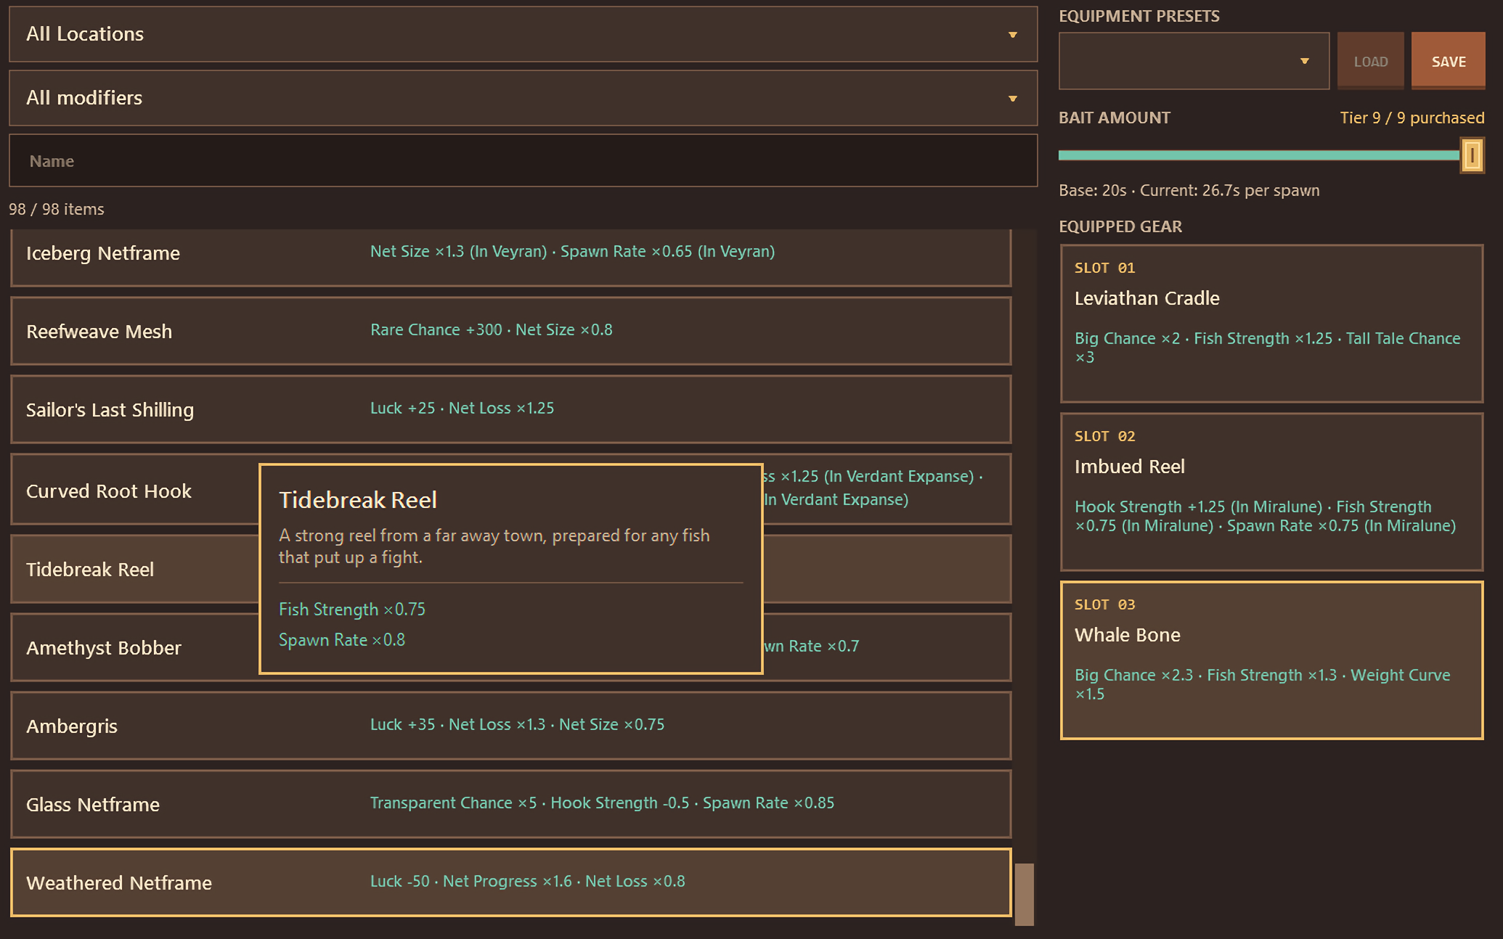Click 'Luck -50' modifier on Weathered Netframe

tap(400, 881)
